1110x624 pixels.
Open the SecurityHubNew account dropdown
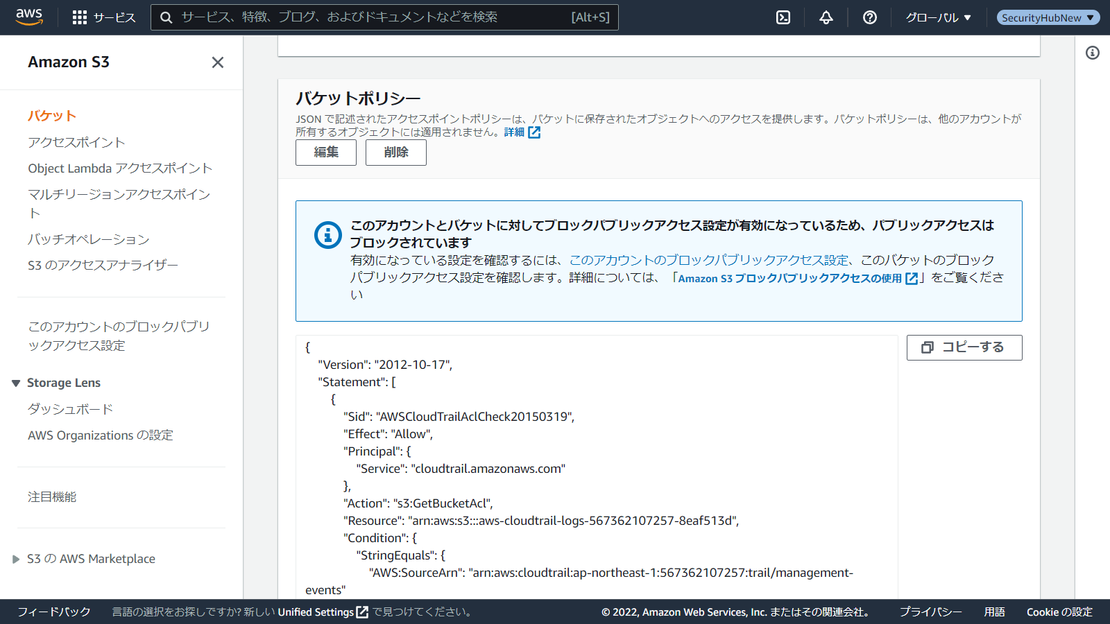click(x=1048, y=17)
